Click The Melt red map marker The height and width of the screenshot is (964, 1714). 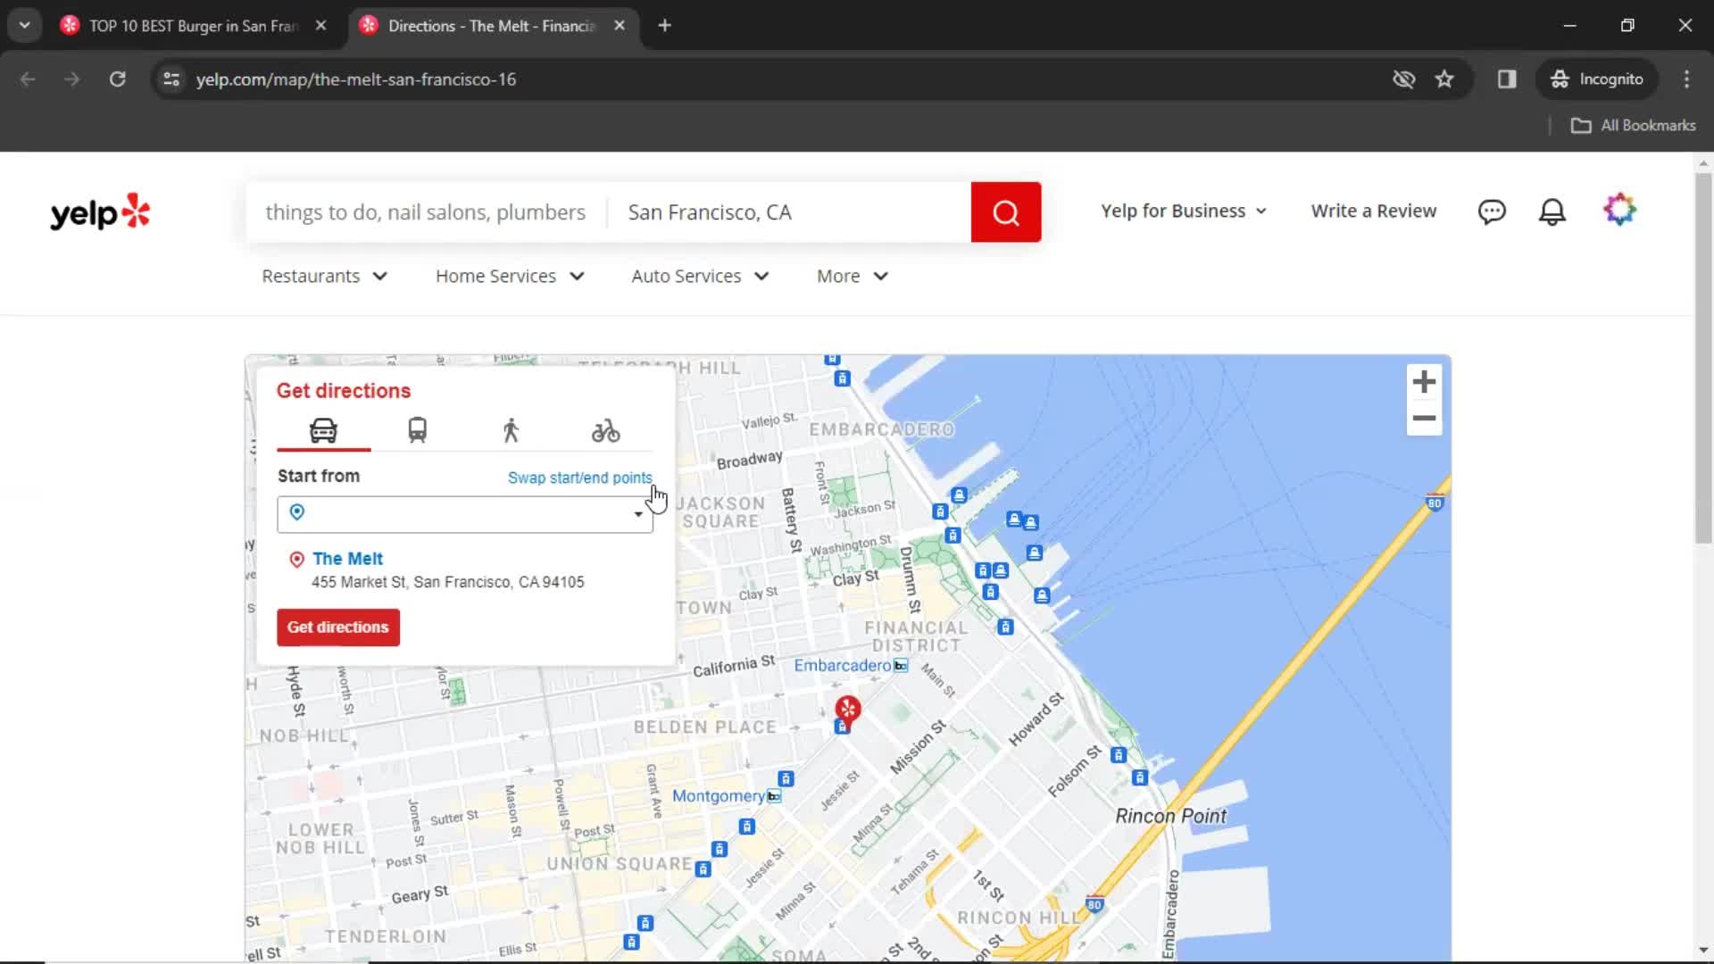(847, 709)
